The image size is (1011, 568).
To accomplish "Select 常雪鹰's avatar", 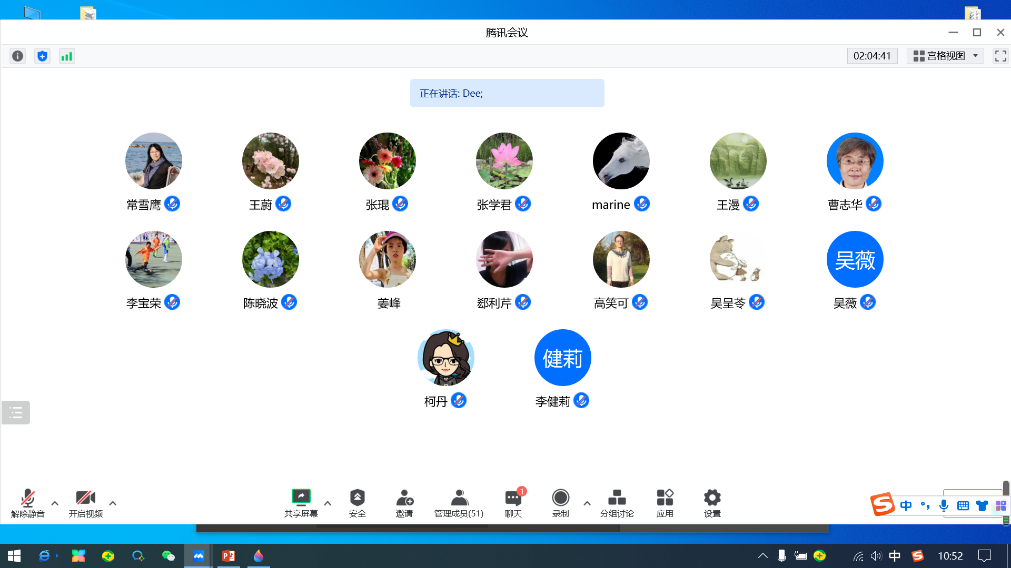I will pos(154,161).
